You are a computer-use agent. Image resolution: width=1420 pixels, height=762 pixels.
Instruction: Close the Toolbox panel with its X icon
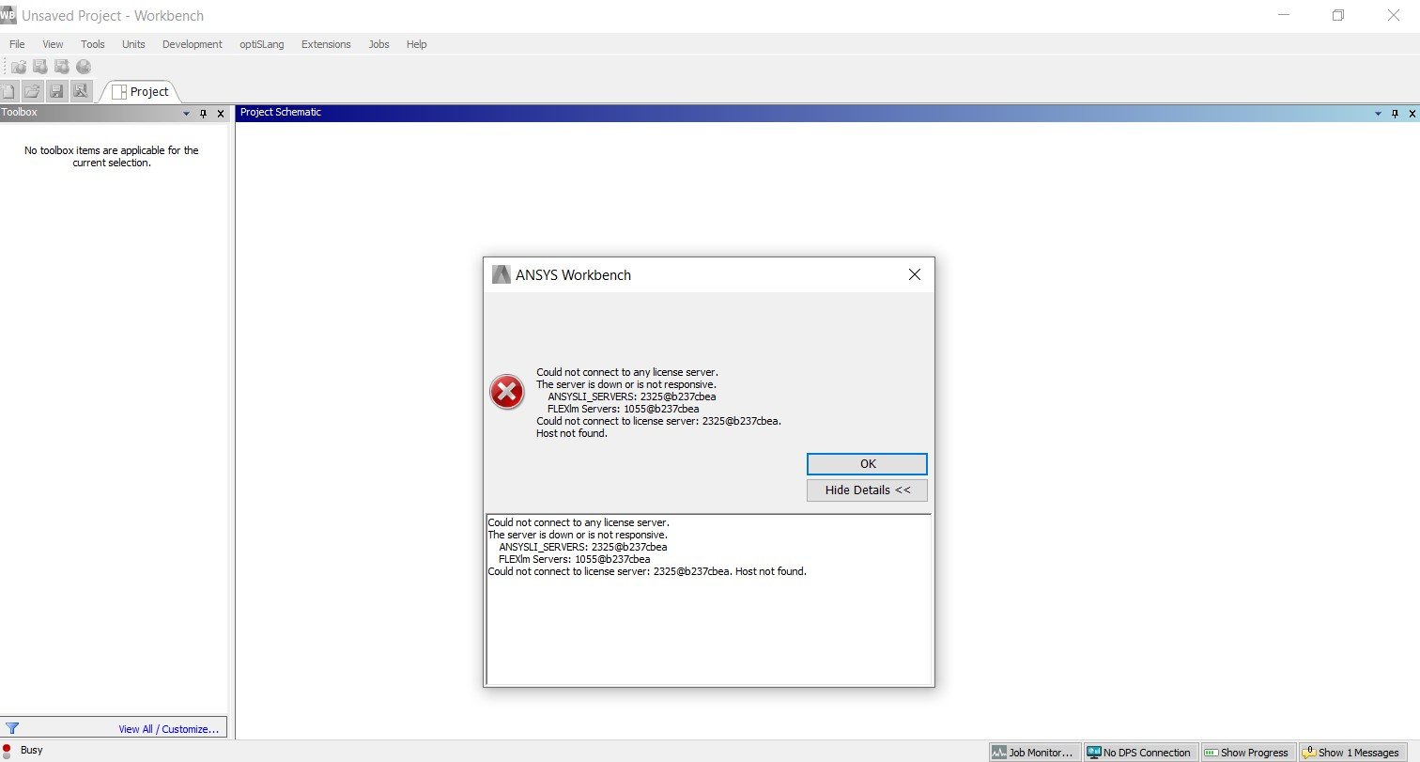click(221, 114)
